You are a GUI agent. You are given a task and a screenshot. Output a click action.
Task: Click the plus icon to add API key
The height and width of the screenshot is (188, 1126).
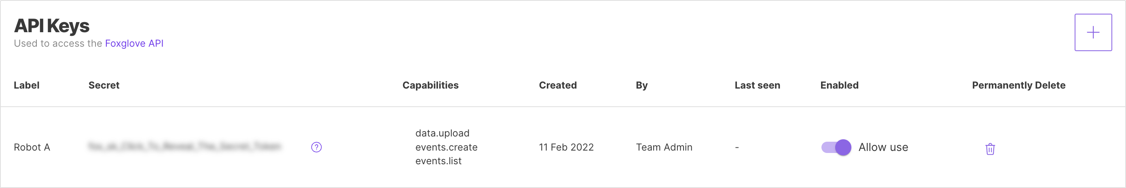click(1093, 33)
